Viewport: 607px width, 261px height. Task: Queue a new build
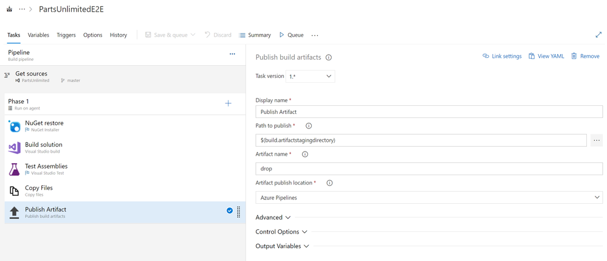(x=291, y=35)
